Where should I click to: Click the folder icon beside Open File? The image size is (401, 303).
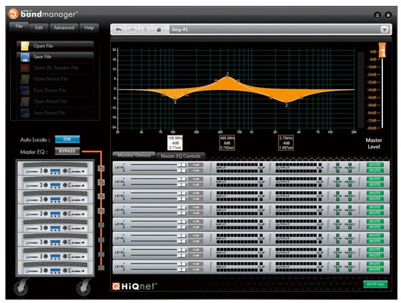pyautogui.click(x=25, y=46)
